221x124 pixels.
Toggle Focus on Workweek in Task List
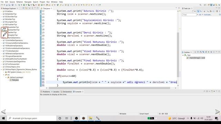[x=204, y=11]
